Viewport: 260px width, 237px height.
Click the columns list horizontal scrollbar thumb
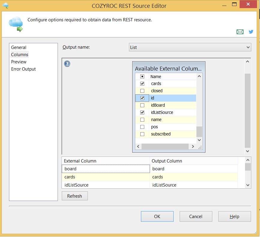coord(165,147)
